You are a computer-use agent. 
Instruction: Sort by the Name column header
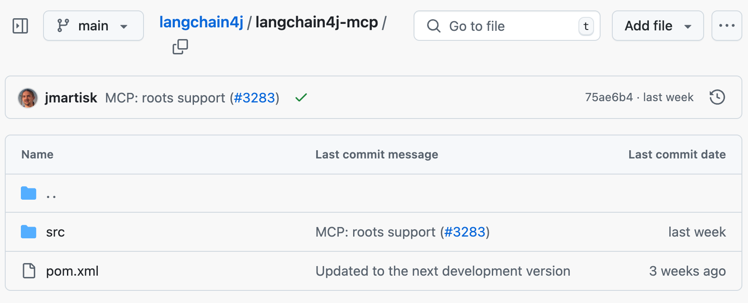click(37, 155)
